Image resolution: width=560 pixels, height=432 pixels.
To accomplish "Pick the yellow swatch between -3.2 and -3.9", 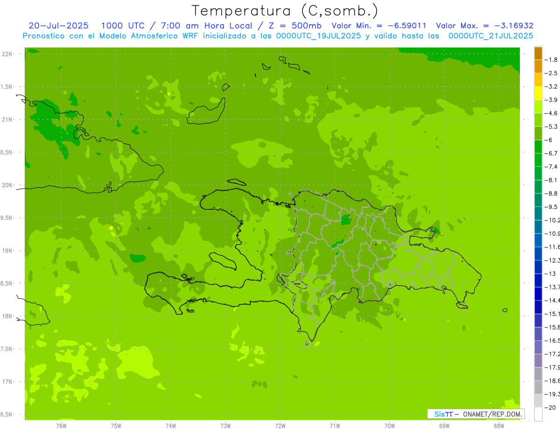I will (538, 93).
